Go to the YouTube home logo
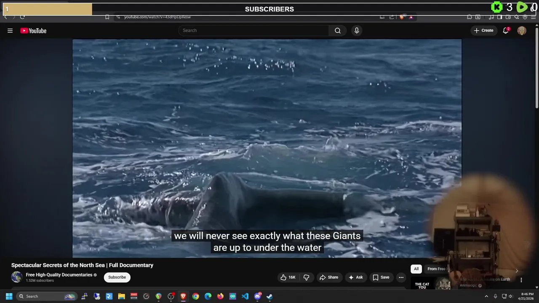This screenshot has height=303, width=539. [x=33, y=30]
